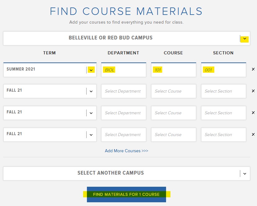The height and width of the screenshot is (206, 257).
Task: Open Belleville or Red Bud Campus dropdown arrow
Action: tap(245, 39)
